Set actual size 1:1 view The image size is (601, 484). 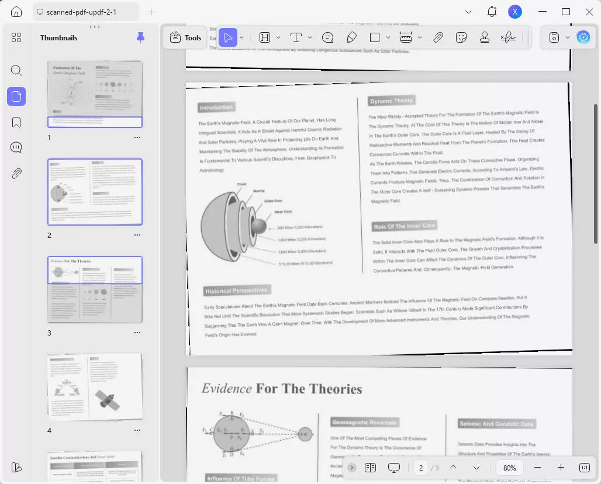tap(585, 468)
